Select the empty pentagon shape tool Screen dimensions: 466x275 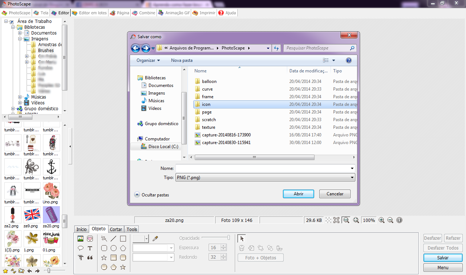tap(123, 248)
